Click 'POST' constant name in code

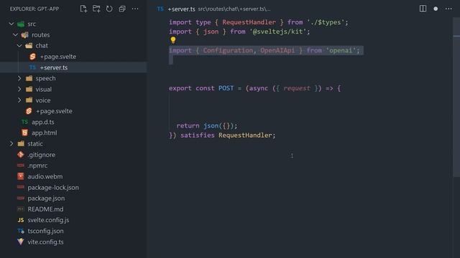(x=226, y=88)
